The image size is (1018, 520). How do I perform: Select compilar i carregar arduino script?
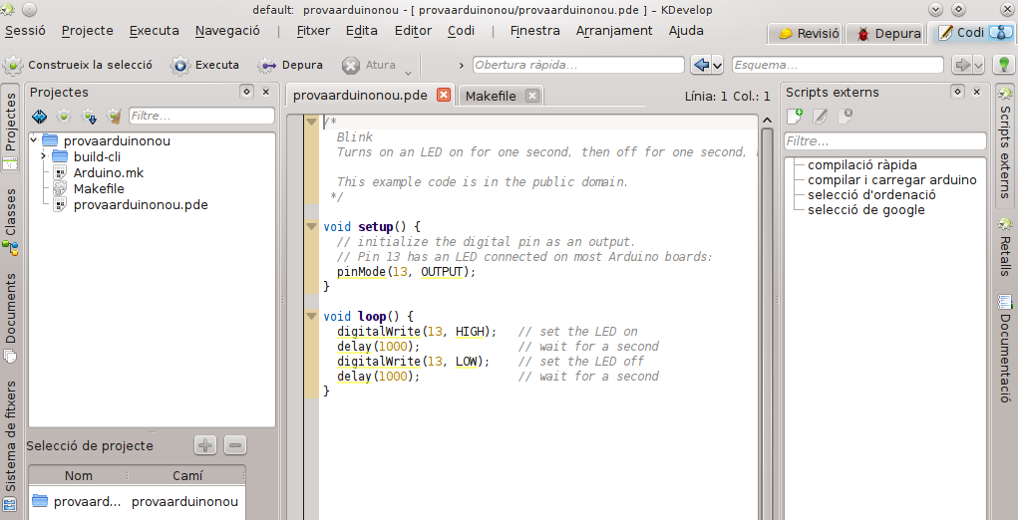coord(892,179)
